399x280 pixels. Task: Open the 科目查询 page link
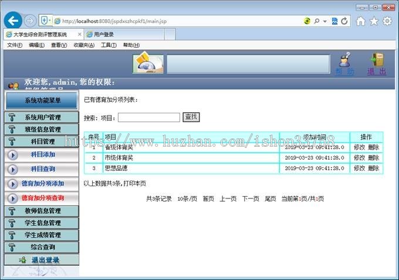(43, 169)
